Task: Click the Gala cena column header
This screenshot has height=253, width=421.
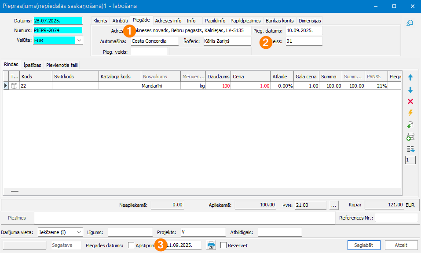Action: coord(306,77)
